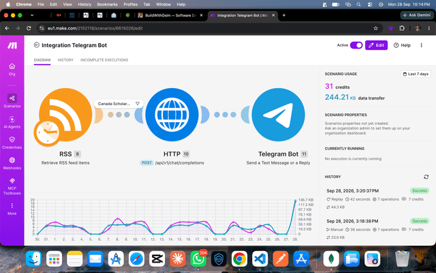Open a new Chrome tab
This screenshot has height=273, width=436.
pos(283,15)
